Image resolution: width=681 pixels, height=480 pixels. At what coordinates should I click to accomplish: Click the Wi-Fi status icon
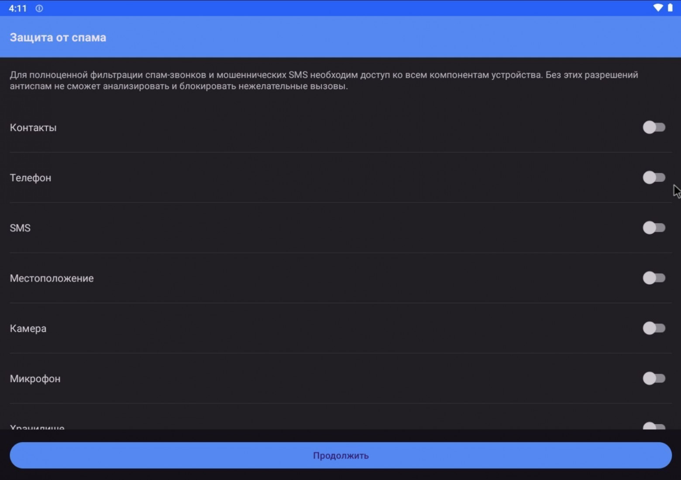click(x=658, y=8)
